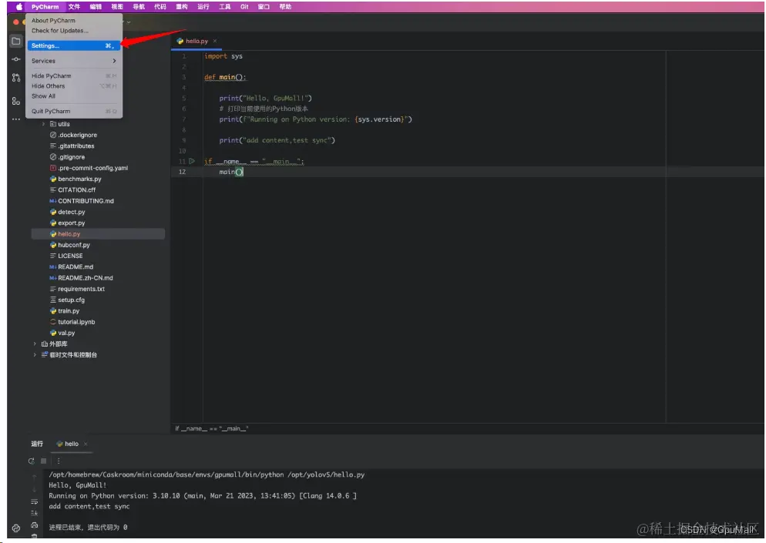Select tutorial.ipynb in project tree
The image size is (766, 543).
[x=72, y=322]
